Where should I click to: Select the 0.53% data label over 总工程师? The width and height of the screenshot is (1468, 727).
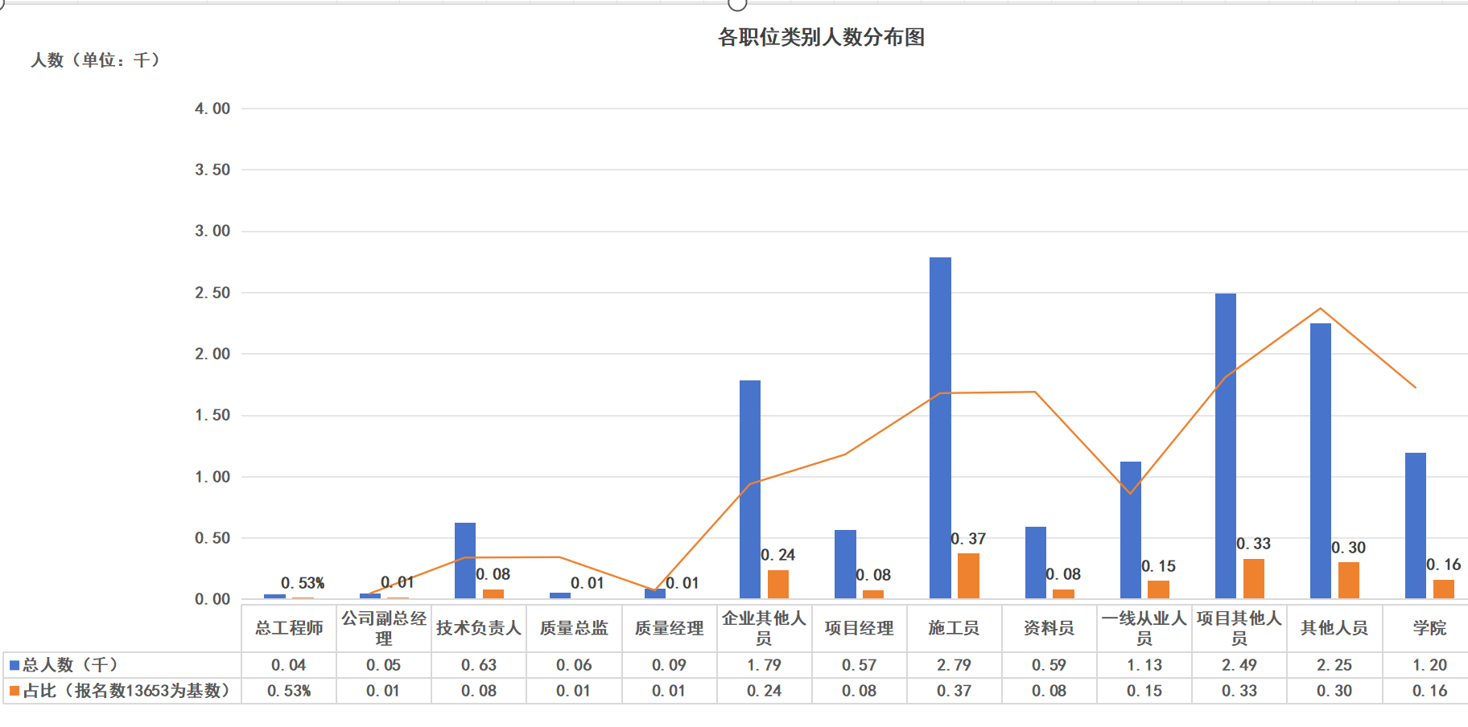(303, 583)
